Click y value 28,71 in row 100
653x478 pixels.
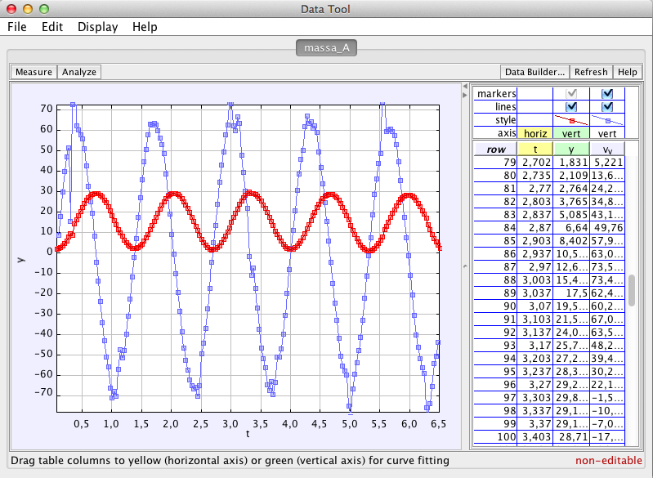[571, 437]
